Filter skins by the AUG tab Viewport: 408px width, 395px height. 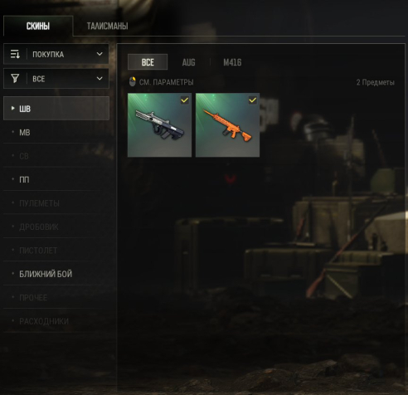[x=188, y=62]
